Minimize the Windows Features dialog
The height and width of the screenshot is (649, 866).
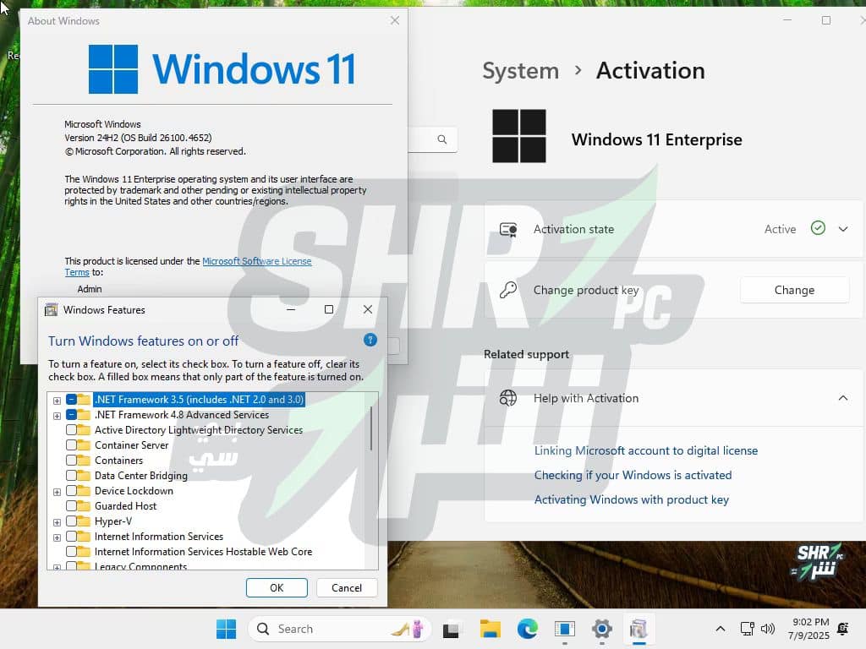point(291,309)
